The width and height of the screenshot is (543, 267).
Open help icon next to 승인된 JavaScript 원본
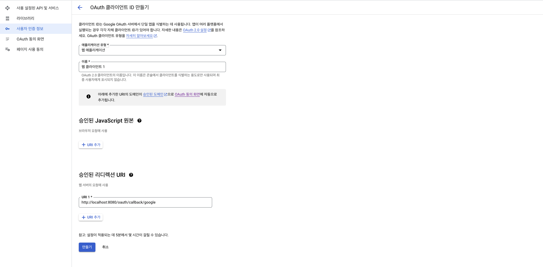point(139,121)
